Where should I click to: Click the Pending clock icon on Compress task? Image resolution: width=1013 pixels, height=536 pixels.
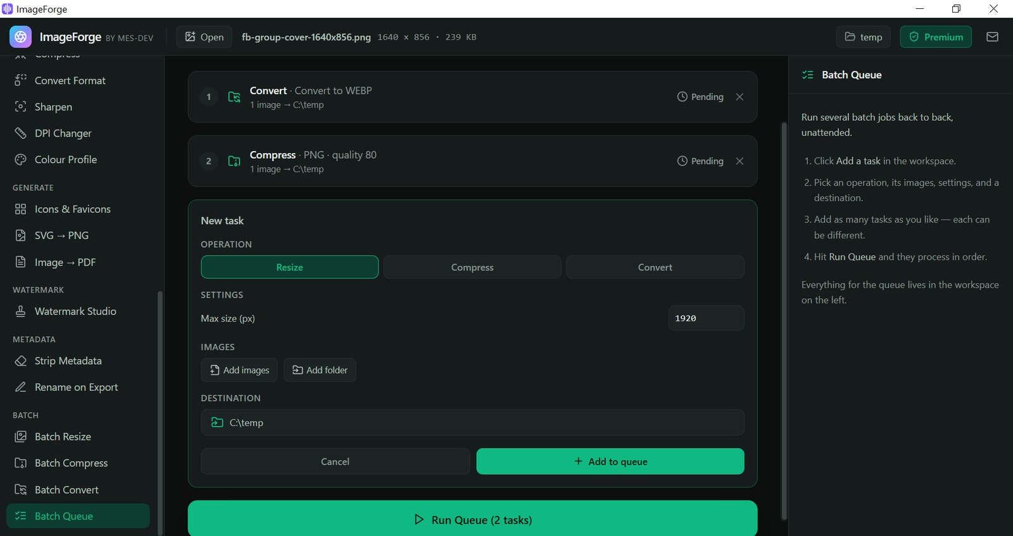coord(682,161)
